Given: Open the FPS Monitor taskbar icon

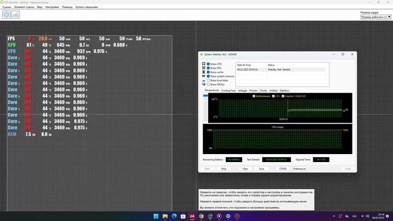Looking at the screenshot, I should (x=210, y=216).
